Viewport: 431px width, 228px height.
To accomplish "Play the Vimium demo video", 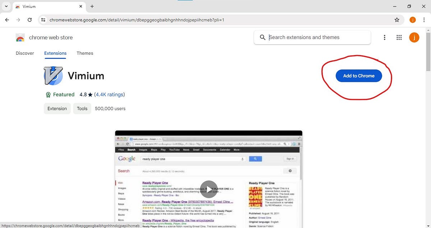I will tap(209, 189).
